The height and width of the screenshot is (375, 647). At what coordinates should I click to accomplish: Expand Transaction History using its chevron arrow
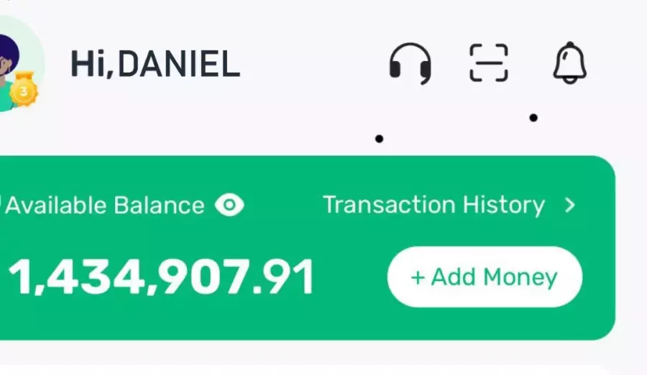[570, 205]
